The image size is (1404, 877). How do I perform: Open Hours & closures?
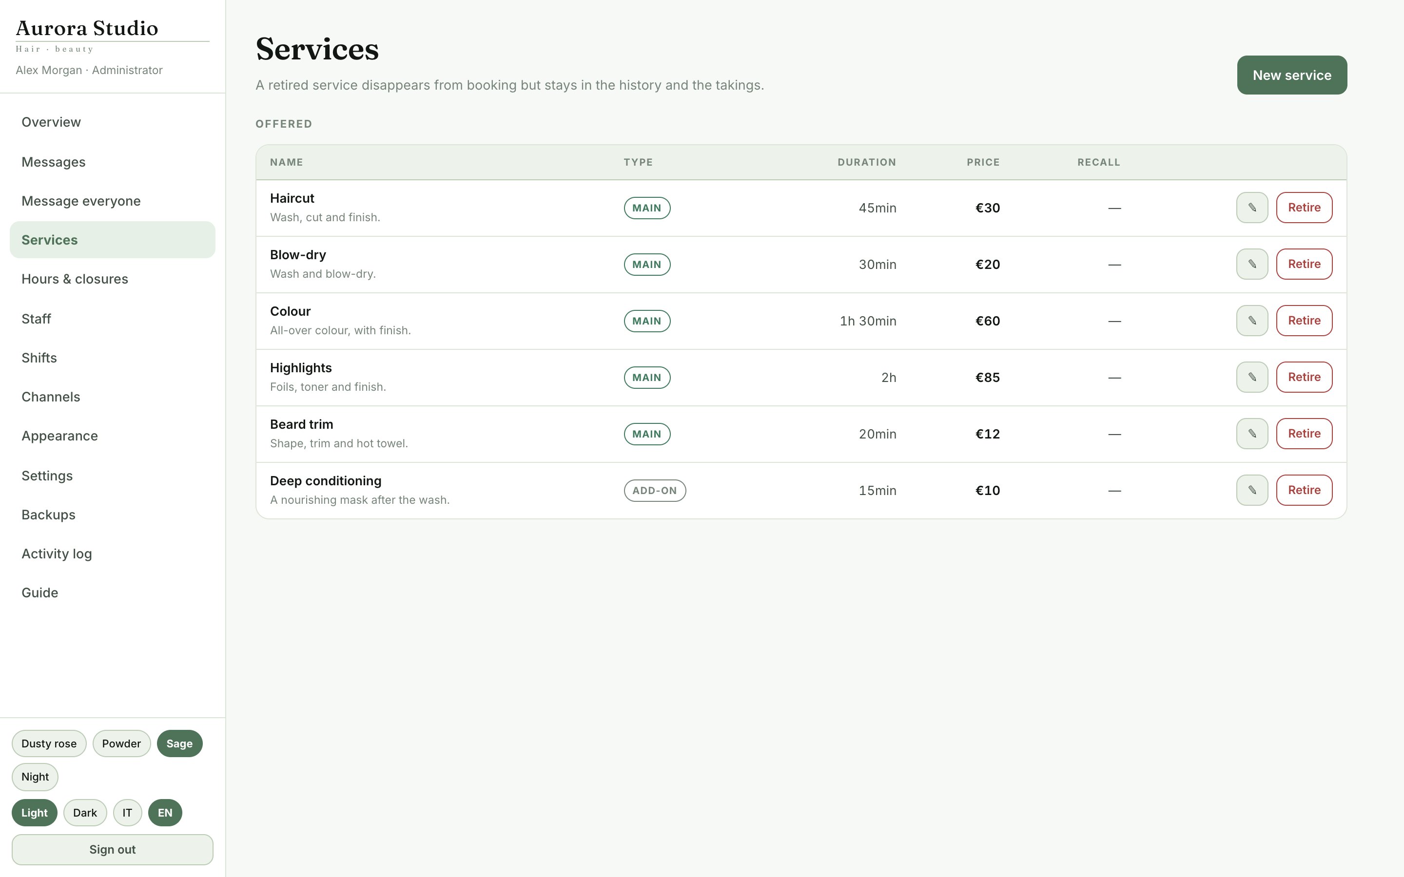click(113, 279)
